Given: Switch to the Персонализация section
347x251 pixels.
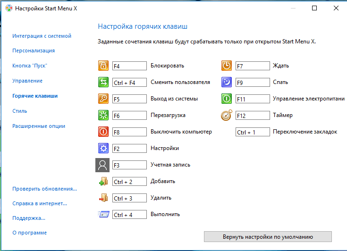Looking at the screenshot, I should pyautogui.click(x=34, y=51).
